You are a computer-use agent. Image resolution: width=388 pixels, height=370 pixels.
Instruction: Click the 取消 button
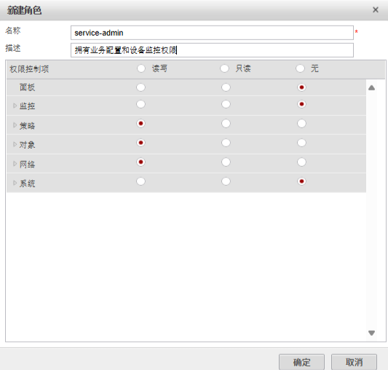(354, 362)
